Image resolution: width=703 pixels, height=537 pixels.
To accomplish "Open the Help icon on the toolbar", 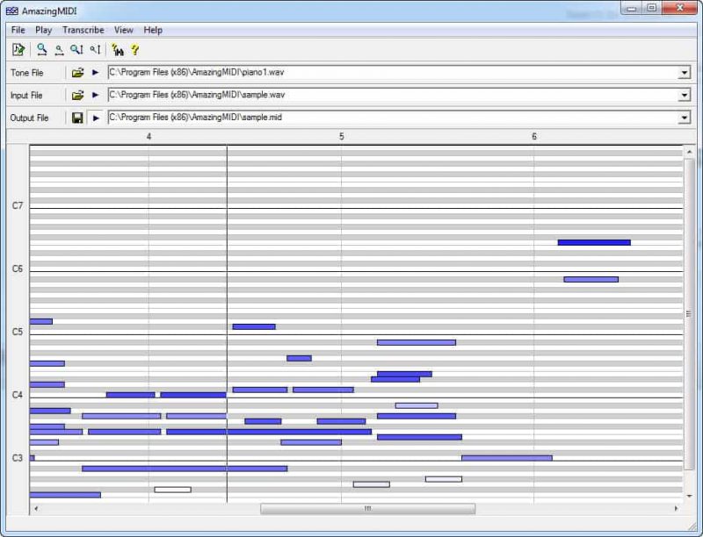I will [134, 50].
